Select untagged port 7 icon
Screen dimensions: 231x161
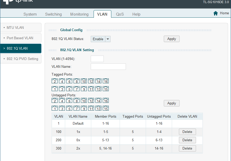click(76, 108)
